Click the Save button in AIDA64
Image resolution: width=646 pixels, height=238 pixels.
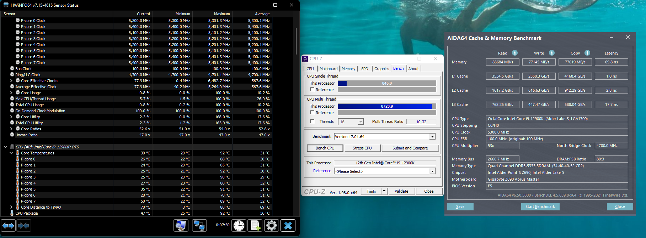click(x=460, y=206)
